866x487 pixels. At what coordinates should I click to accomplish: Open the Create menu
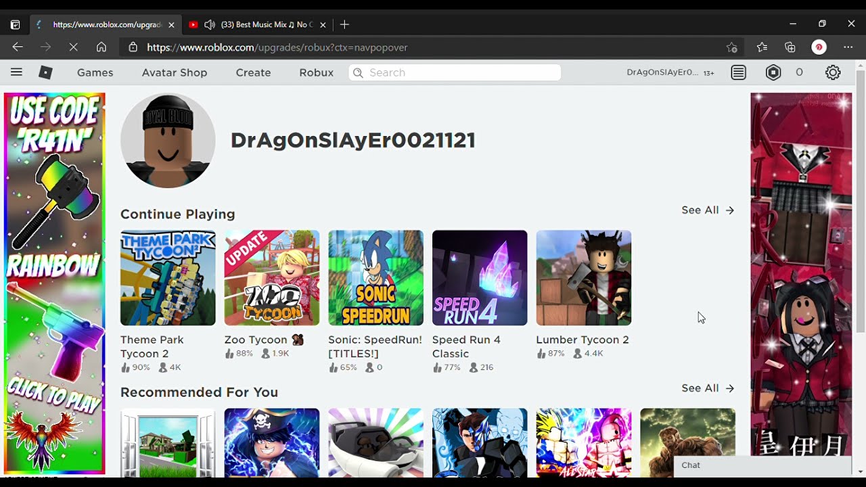(253, 72)
